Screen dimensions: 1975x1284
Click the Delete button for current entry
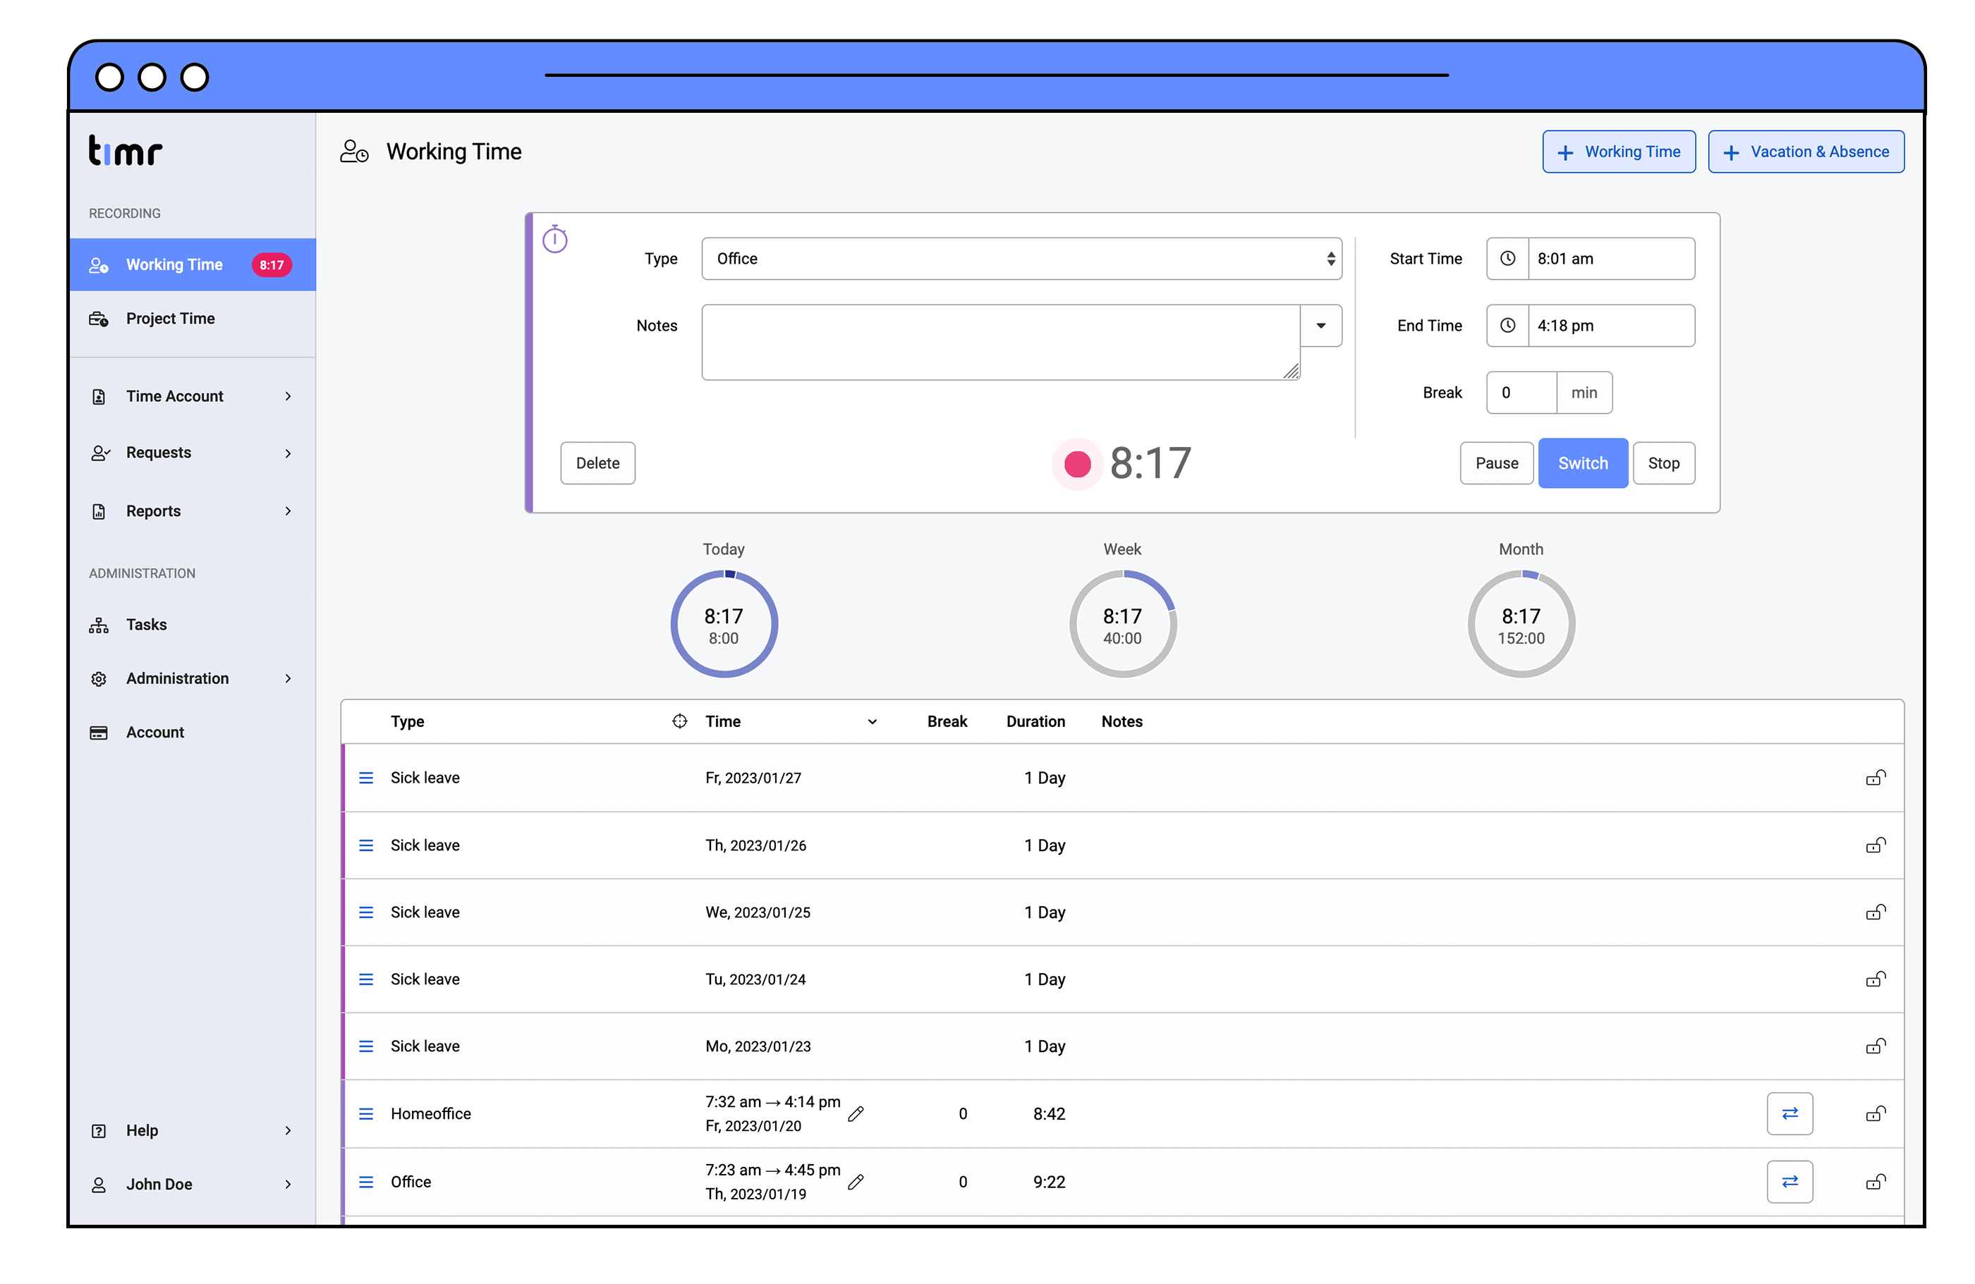[597, 462]
